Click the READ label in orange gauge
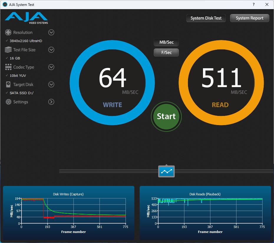274x243 pixels. click(x=220, y=105)
